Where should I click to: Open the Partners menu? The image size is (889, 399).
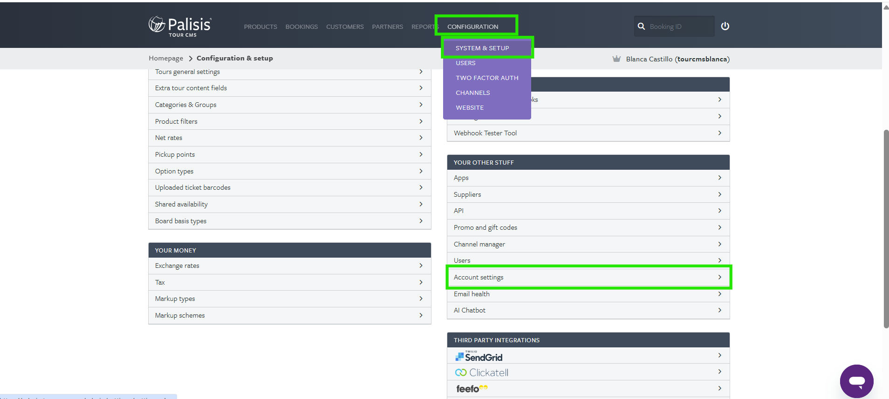[x=387, y=27]
